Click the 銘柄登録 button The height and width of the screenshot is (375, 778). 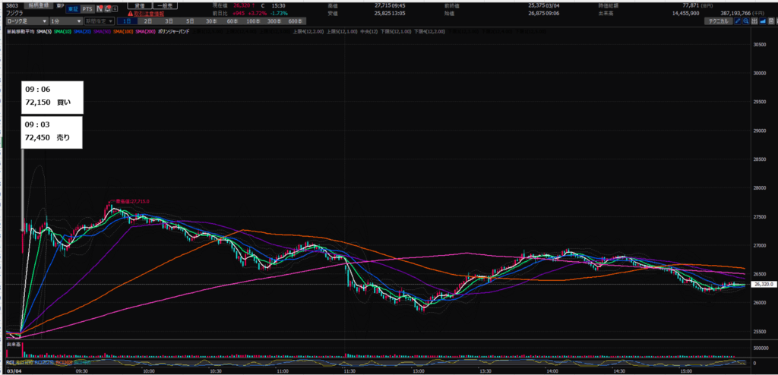[39, 6]
